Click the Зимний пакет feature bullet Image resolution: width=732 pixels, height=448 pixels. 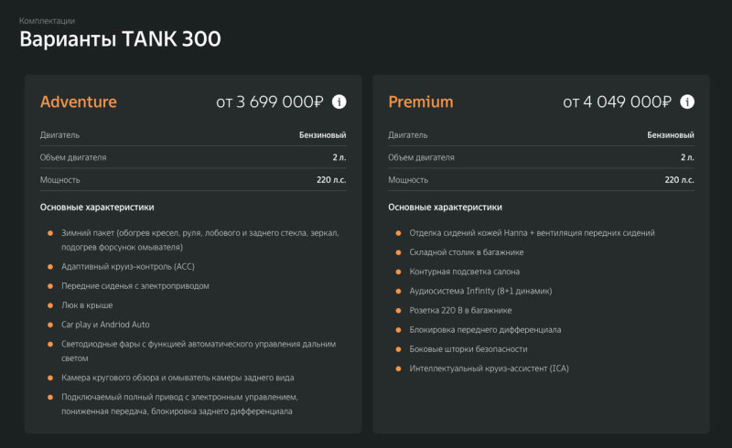[199, 240]
